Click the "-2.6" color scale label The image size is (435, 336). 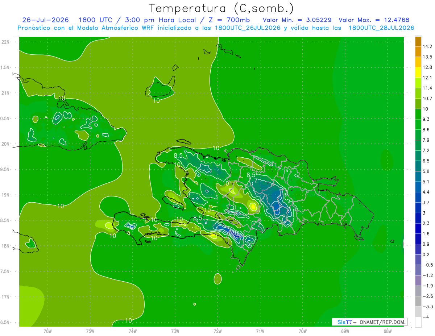coord(428,296)
